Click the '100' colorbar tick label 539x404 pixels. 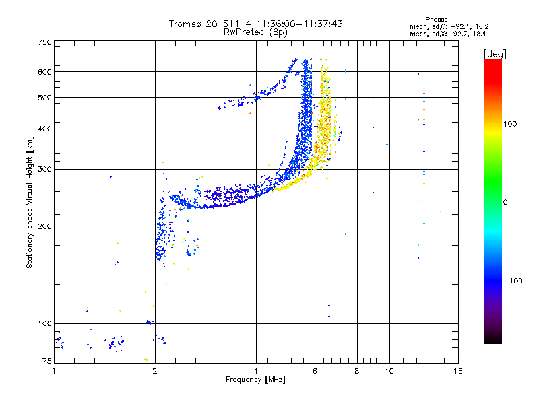(x=510, y=124)
